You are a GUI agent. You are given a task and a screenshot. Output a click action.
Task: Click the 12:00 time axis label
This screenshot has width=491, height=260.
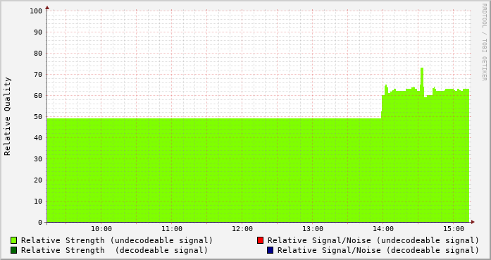tap(242, 229)
